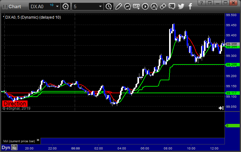Click the green 99.256 price marker
The height and width of the screenshot is (152, 241).
(x=232, y=65)
